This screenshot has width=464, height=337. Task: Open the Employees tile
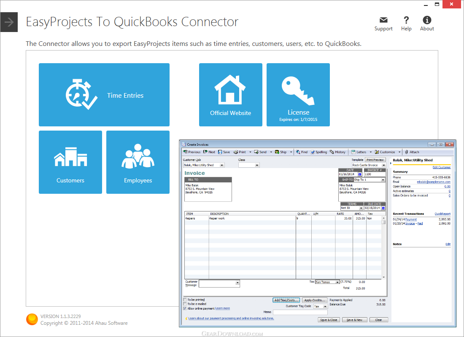(x=138, y=162)
